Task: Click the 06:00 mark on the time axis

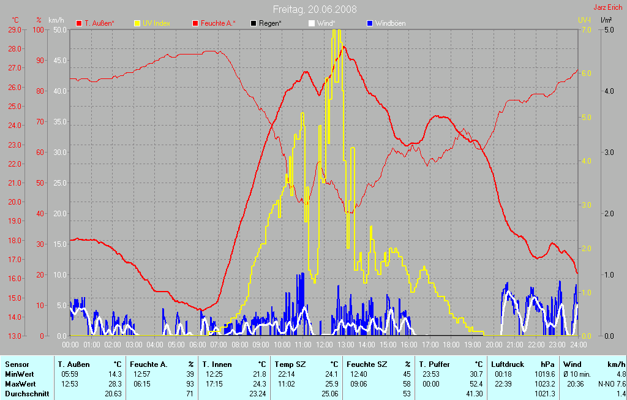Action: 197,345
